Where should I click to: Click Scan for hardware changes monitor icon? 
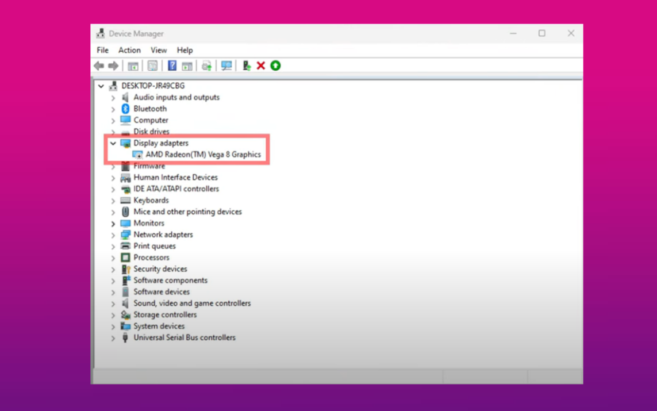click(x=226, y=66)
